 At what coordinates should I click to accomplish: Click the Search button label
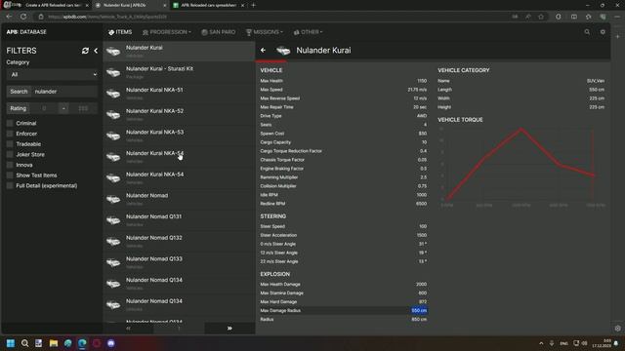19,91
